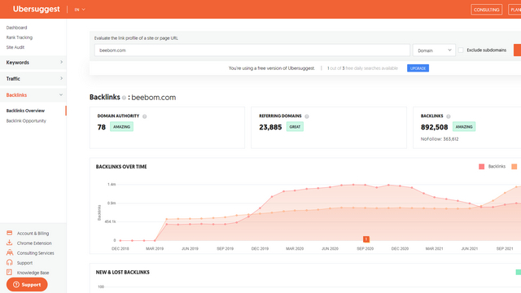
Task: Select Backlinks Overview
Action: (x=25, y=111)
